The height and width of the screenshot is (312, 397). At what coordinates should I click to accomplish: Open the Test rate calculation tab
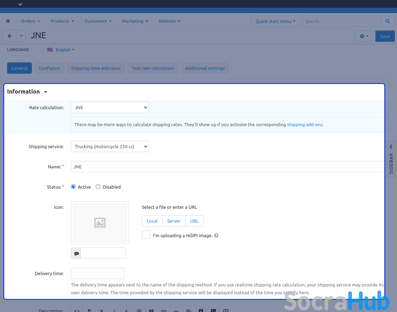point(153,68)
